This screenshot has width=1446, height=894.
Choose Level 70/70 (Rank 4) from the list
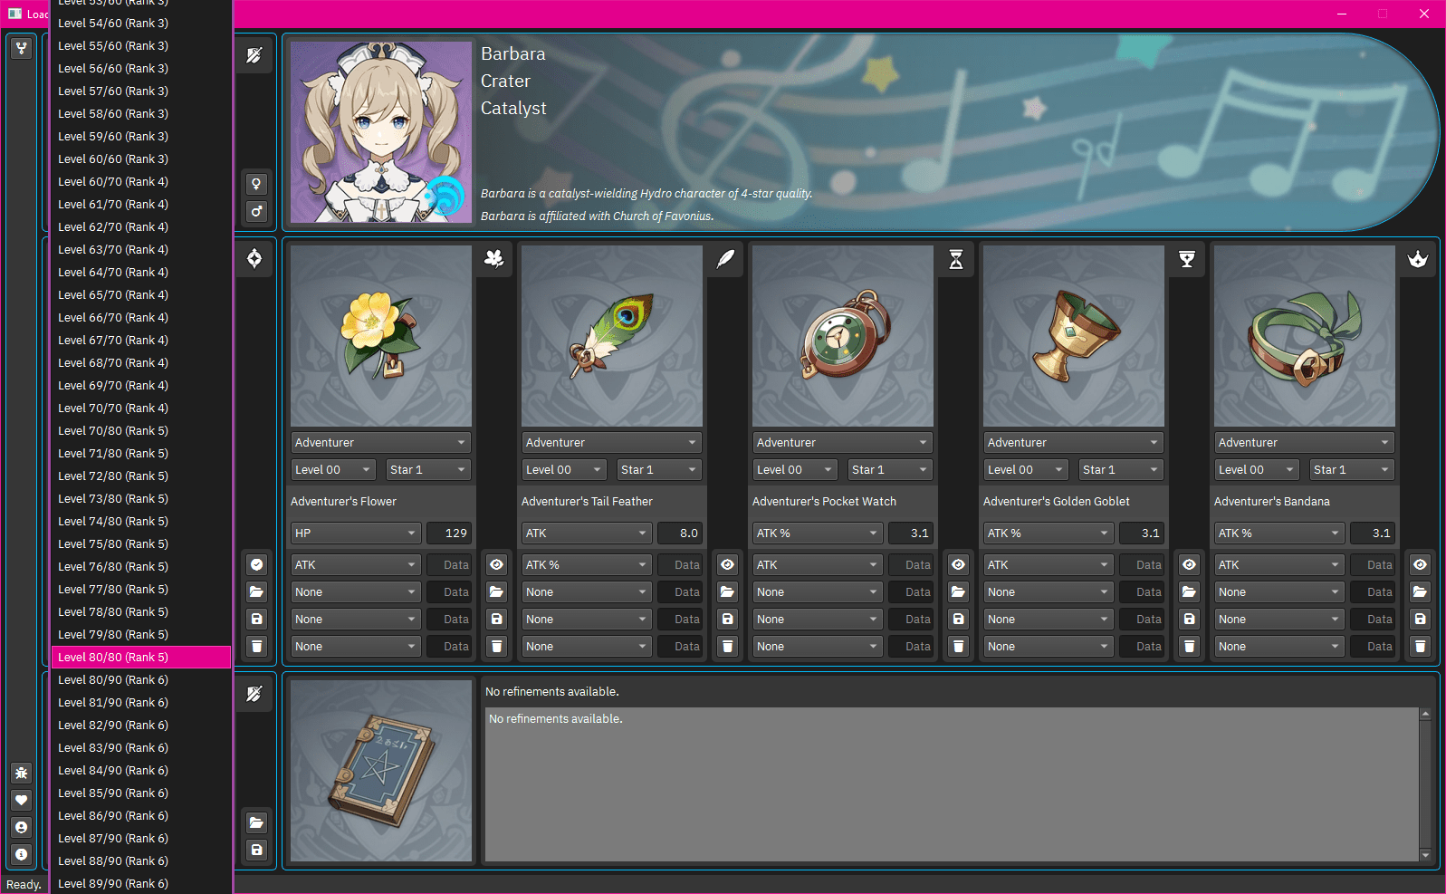tap(141, 408)
